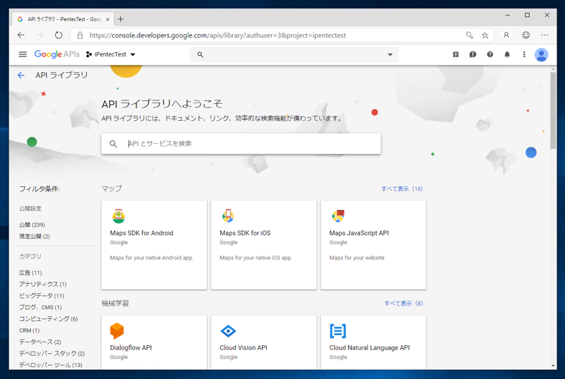Show all 15 map APIs link

point(402,188)
